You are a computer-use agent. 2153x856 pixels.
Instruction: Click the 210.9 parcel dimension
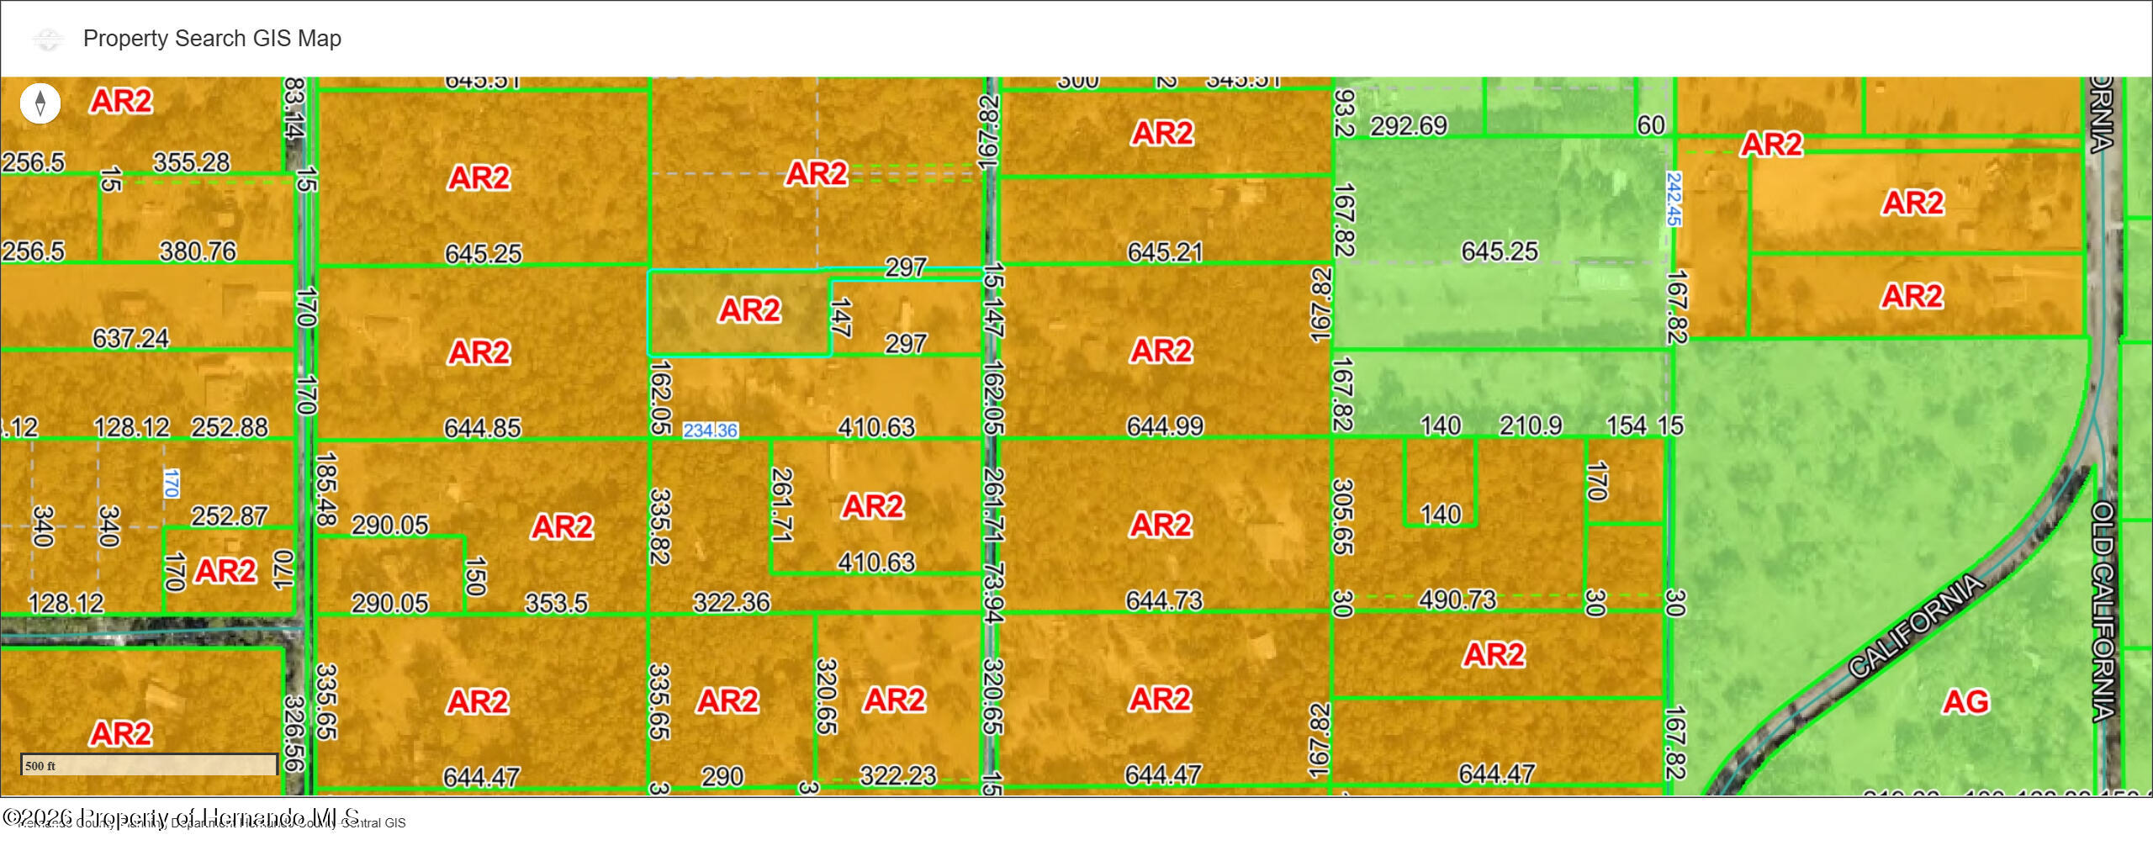[1531, 425]
